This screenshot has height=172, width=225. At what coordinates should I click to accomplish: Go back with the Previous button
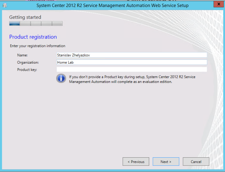point(136,162)
